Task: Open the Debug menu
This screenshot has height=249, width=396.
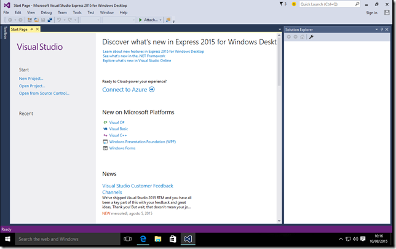Action: (x=46, y=12)
